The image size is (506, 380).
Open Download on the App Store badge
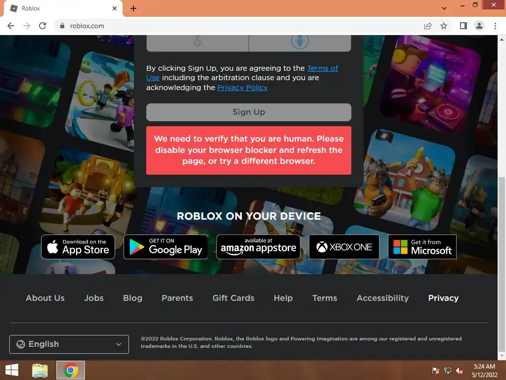(x=78, y=247)
